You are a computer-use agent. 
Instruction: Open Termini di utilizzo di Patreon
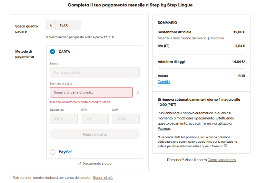click(x=217, y=124)
